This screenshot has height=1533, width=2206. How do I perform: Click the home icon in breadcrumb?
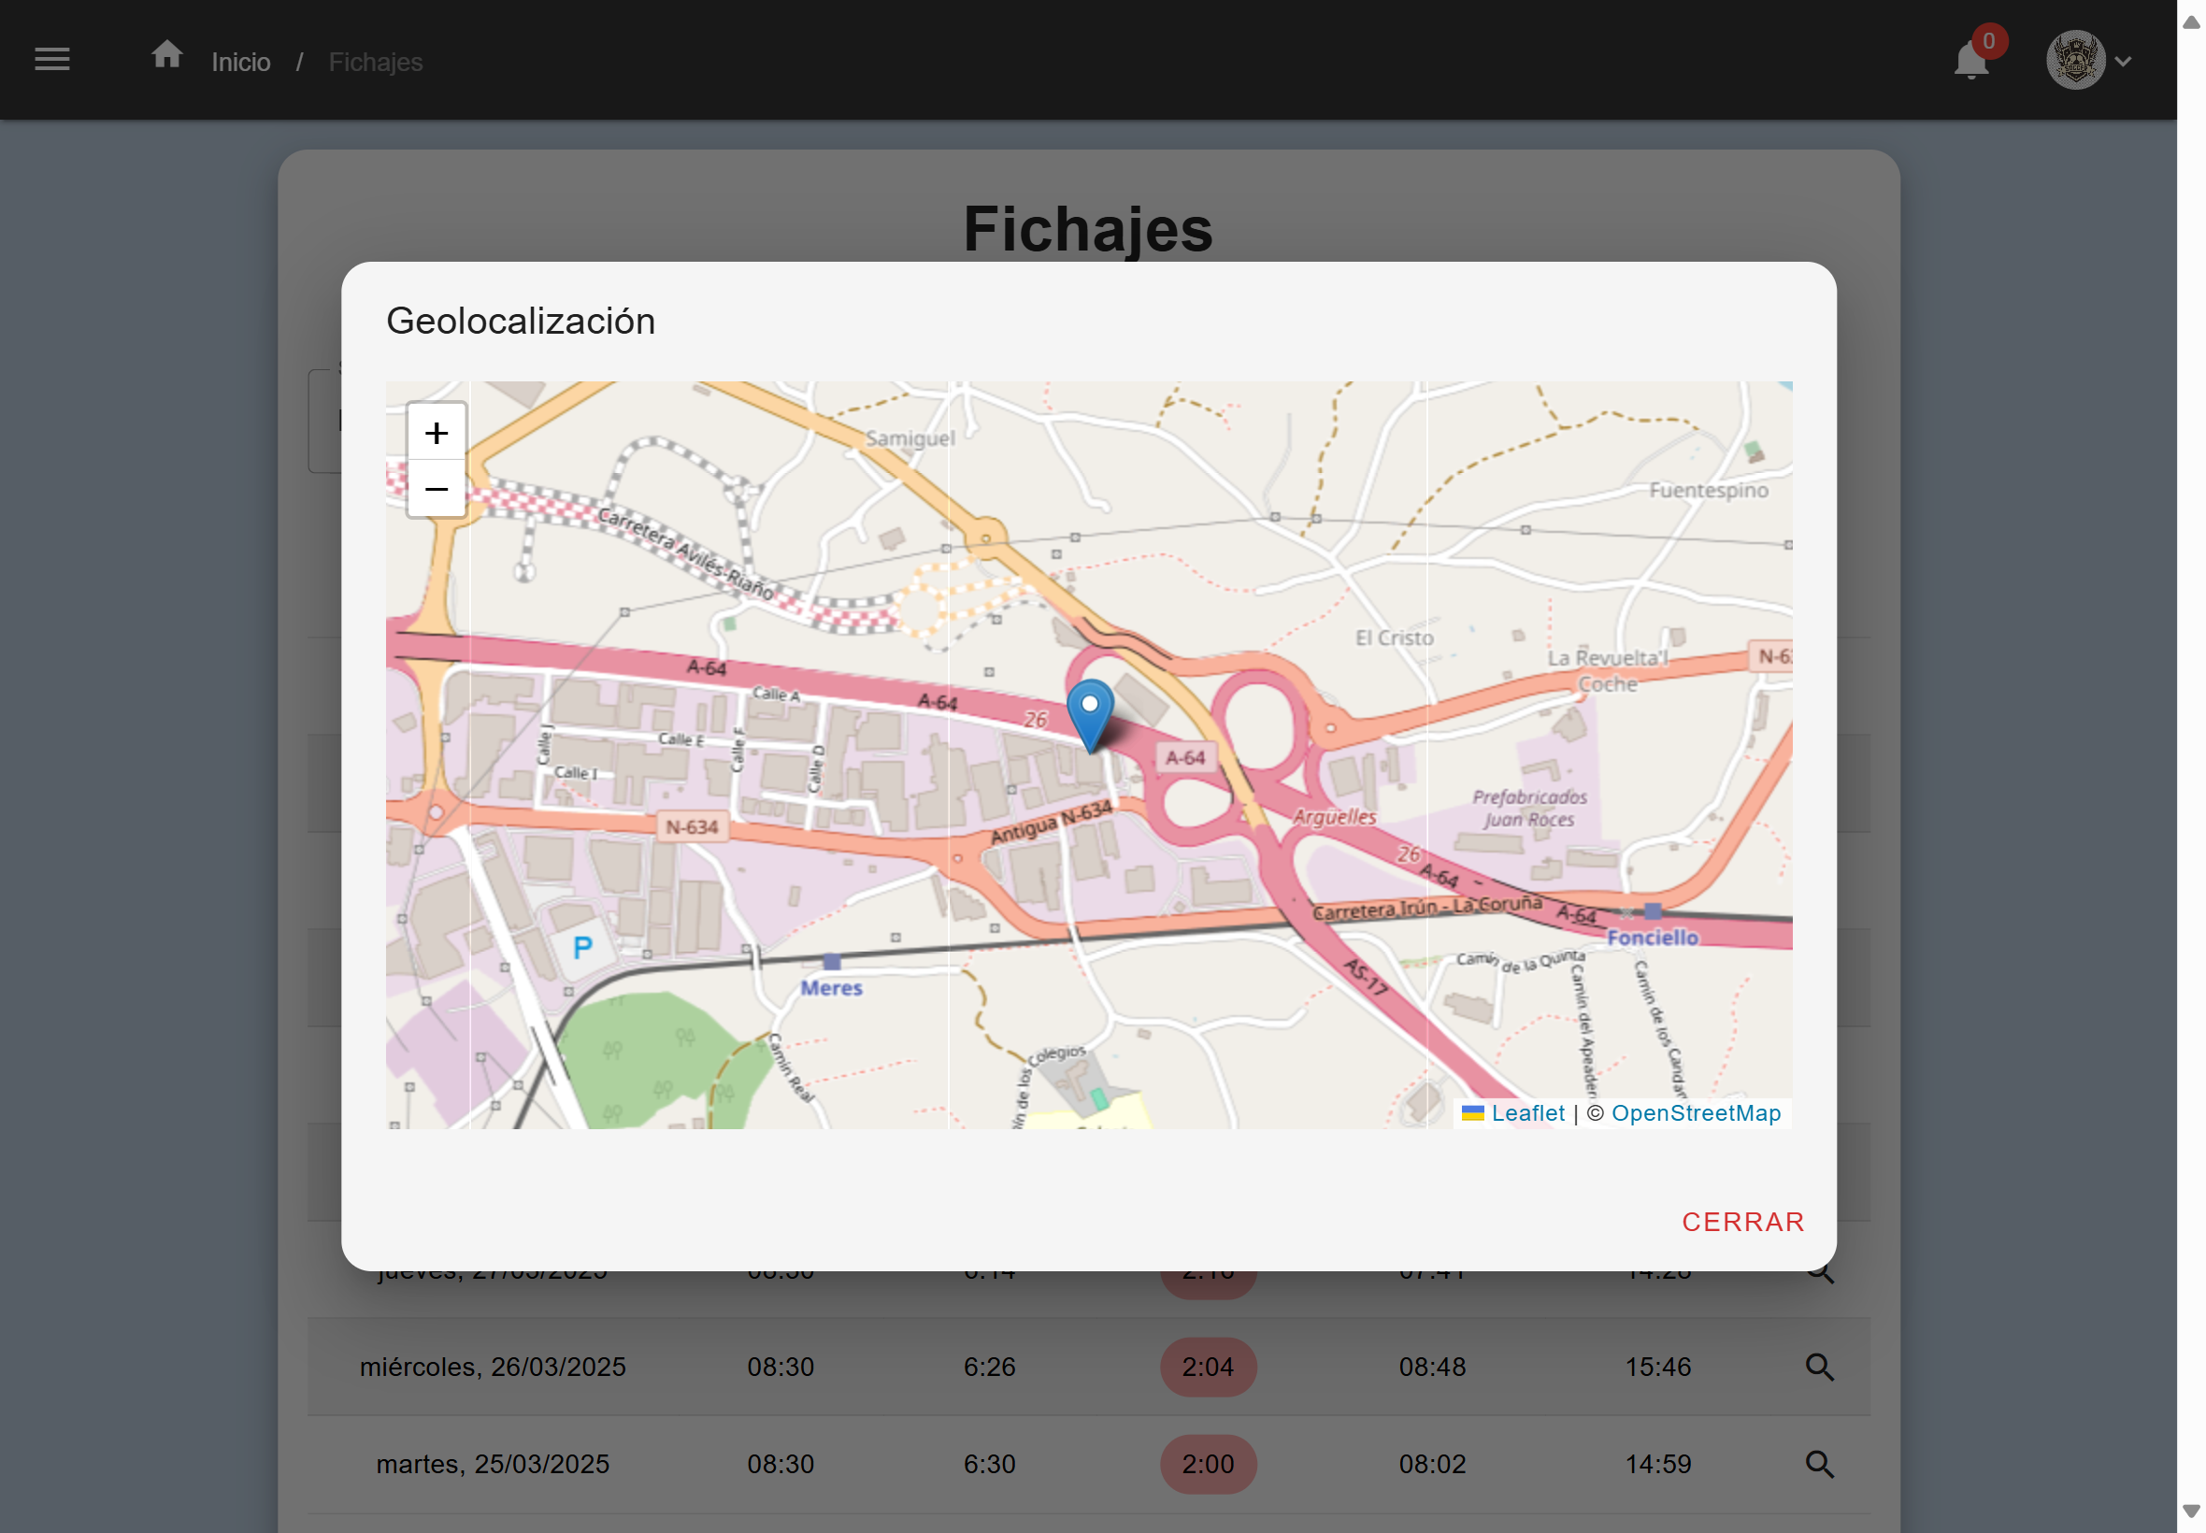click(167, 55)
